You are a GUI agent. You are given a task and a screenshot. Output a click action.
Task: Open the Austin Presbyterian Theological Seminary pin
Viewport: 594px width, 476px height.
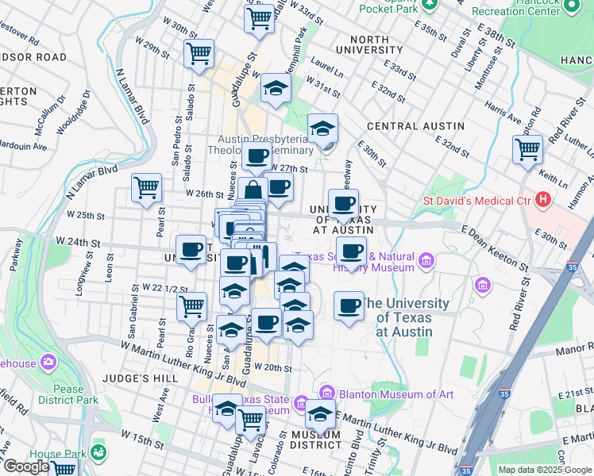pyautogui.click(x=330, y=148)
